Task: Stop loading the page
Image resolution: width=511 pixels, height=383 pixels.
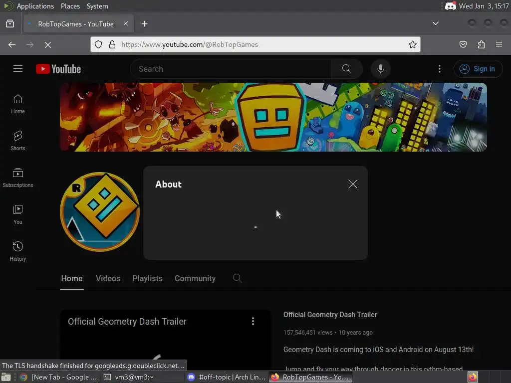Action: click(x=48, y=44)
